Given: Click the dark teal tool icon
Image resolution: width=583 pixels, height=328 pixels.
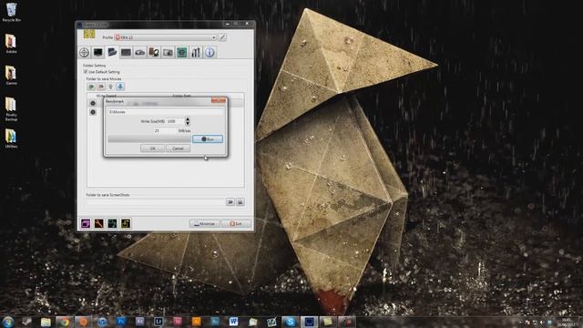Looking at the screenshot, I should [x=112, y=223].
